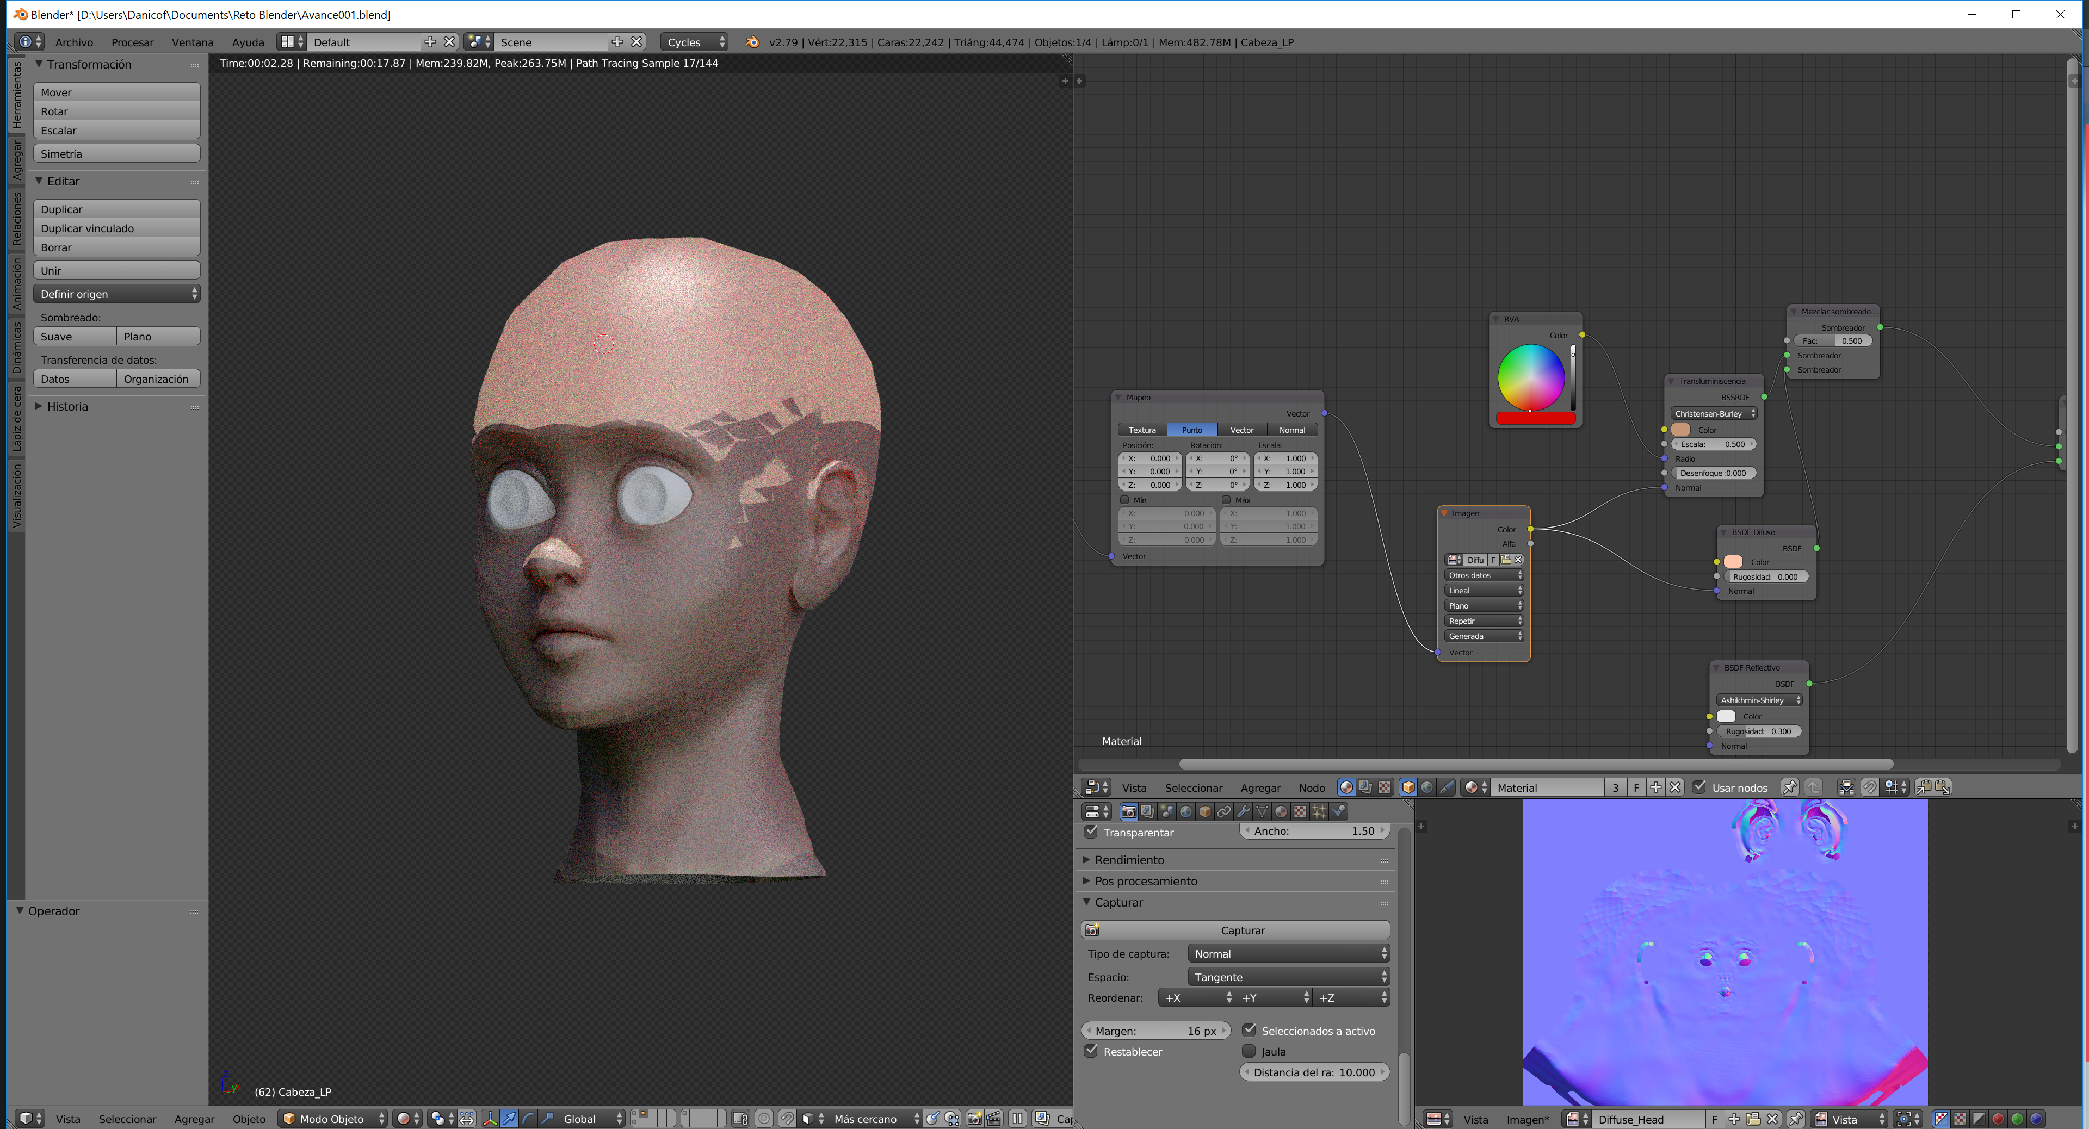Open the Espacio Tangente dropdown
2089x1129 pixels.
(1289, 977)
